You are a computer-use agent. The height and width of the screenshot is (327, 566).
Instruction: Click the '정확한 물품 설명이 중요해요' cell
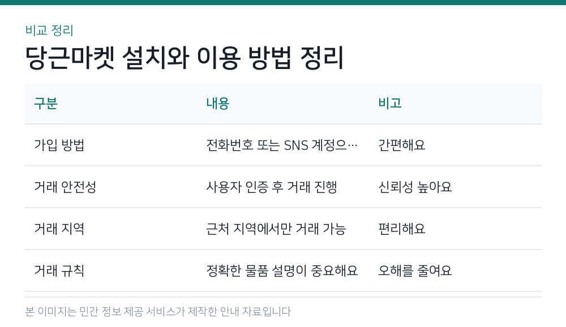click(x=282, y=270)
